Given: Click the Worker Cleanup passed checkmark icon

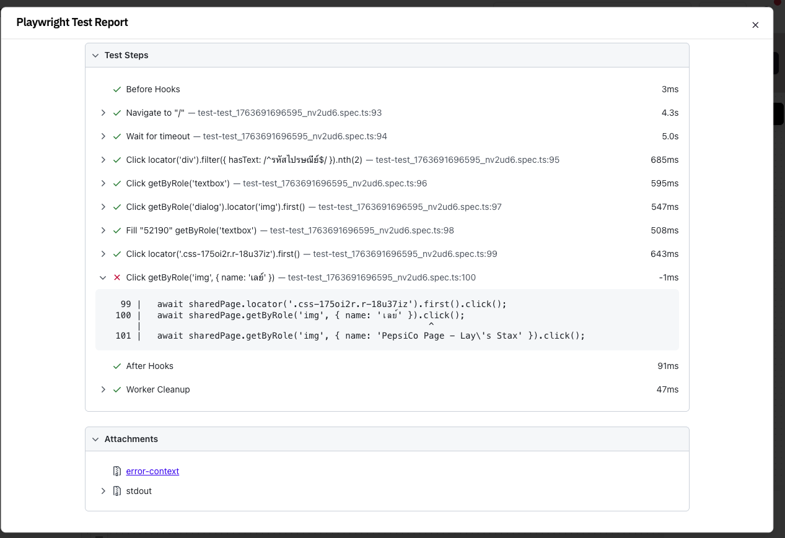Looking at the screenshot, I should (x=117, y=389).
